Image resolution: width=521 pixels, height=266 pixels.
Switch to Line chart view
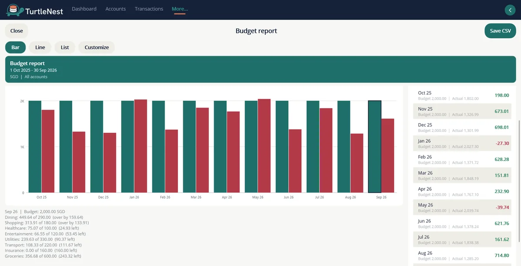tap(40, 47)
